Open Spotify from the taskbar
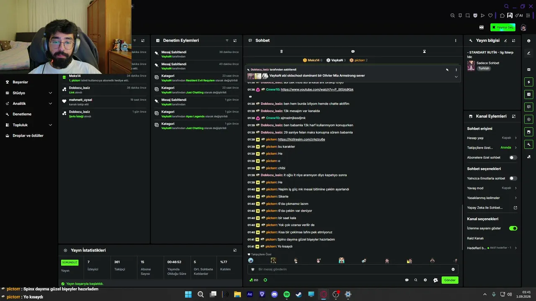Viewport: 536px width, 301px height. point(286,294)
